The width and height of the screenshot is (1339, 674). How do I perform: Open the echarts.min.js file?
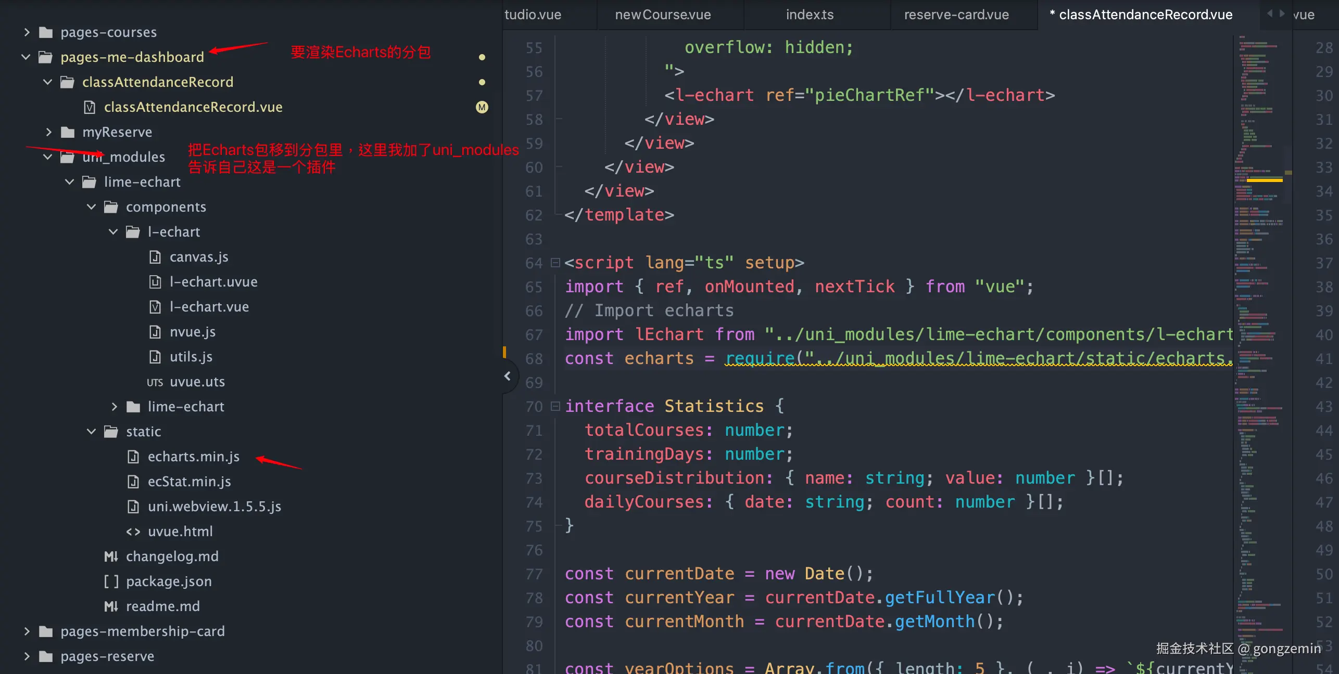click(193, 457)
